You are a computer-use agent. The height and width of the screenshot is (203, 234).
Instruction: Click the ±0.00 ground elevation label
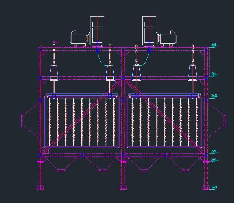[x=214, y=187]
